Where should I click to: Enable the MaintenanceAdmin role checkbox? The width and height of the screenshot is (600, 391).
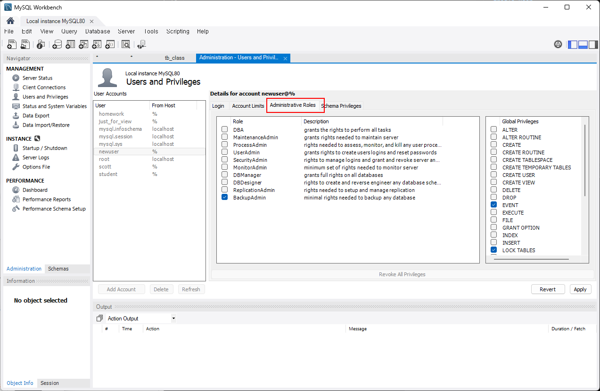tap(225, 137)
